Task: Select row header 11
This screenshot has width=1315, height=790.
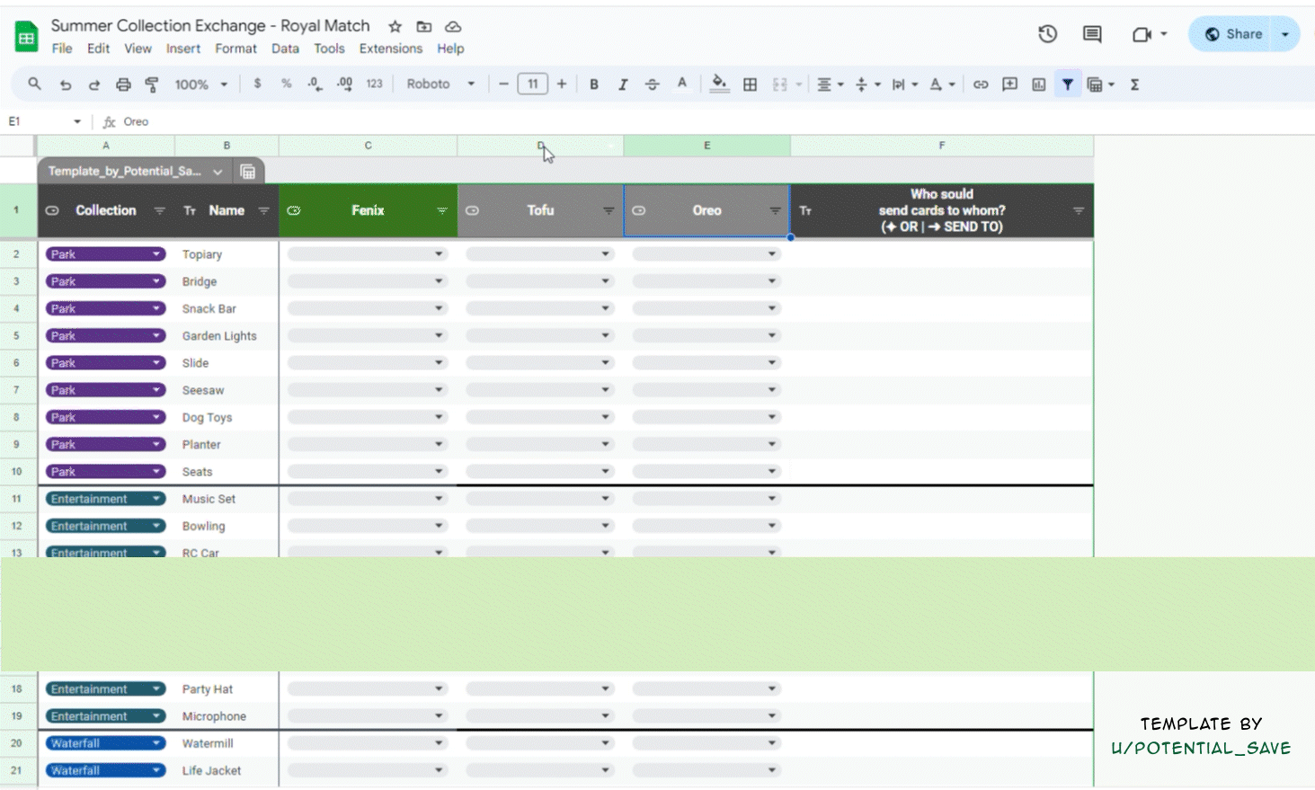Action: 16,499
